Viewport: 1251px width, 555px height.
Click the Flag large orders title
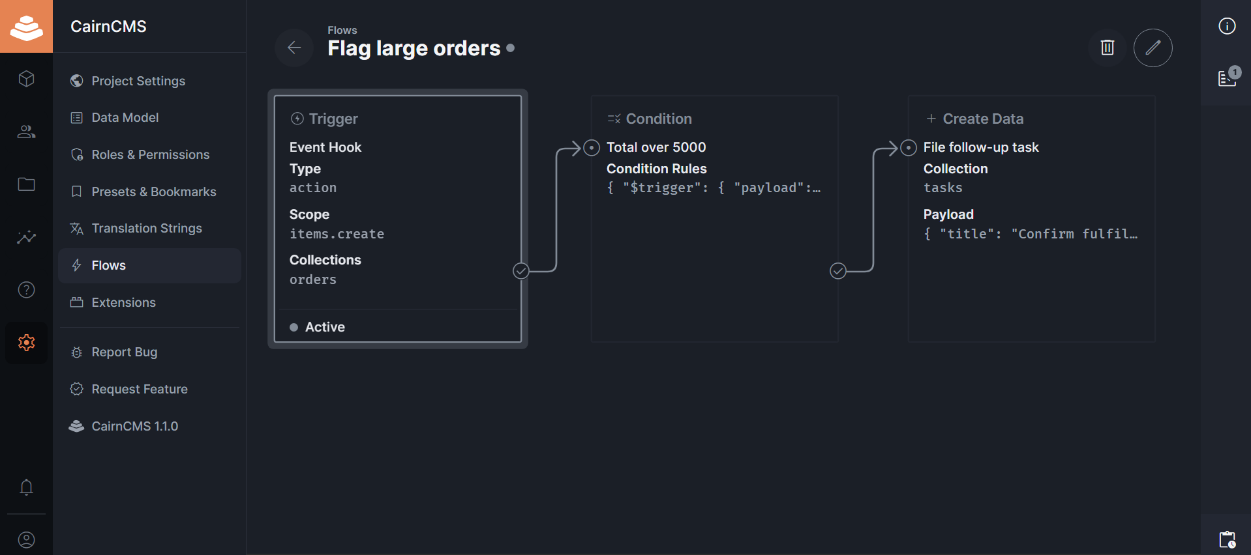point(414,48)
